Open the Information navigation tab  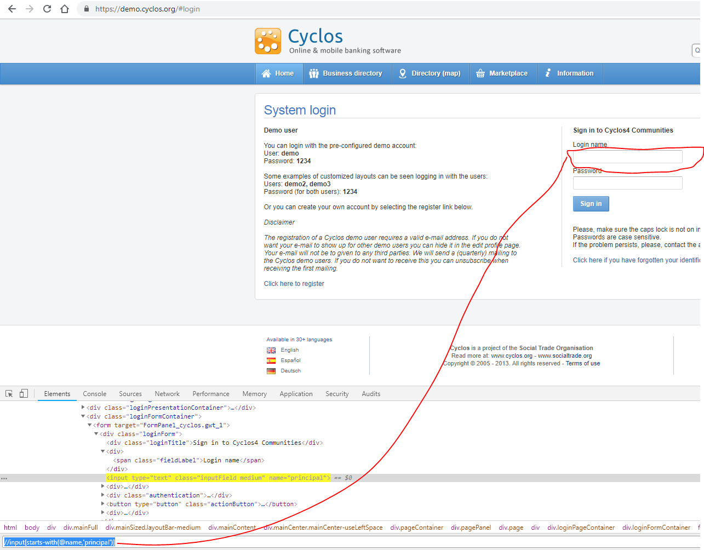pos(570,73)
